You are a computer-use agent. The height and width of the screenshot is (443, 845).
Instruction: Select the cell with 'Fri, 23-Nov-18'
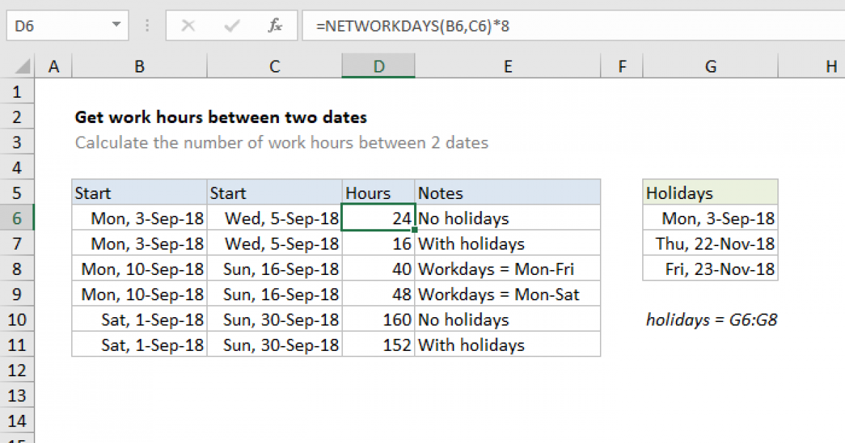pos(710,269)
